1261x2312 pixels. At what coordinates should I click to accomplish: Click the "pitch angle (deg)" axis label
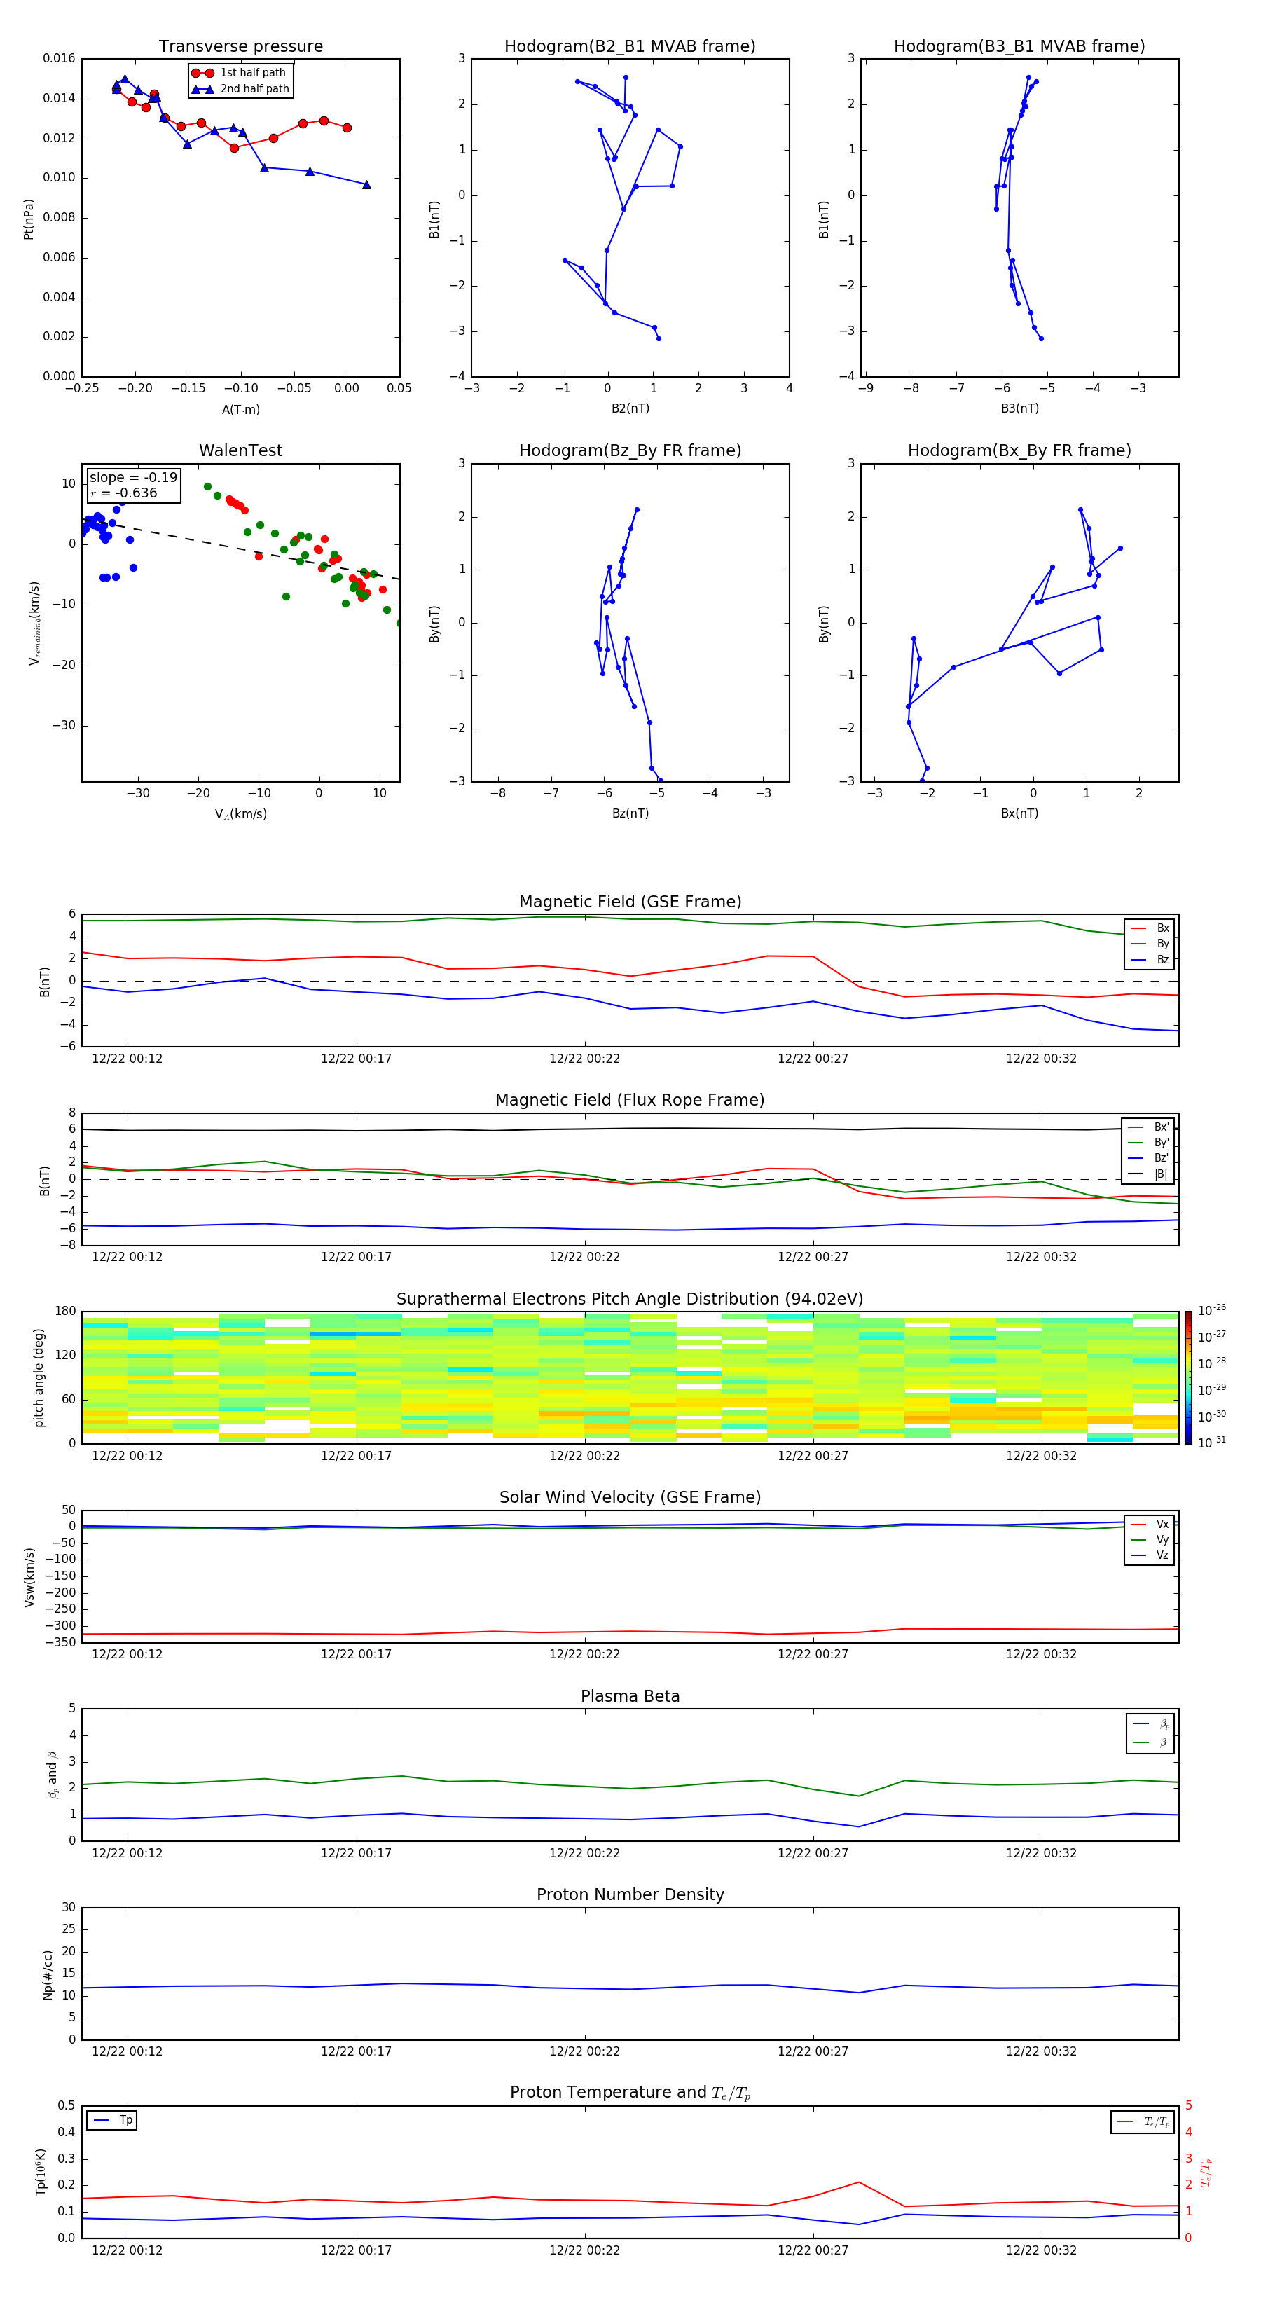pyautogui.click(x=39, y=1377)
